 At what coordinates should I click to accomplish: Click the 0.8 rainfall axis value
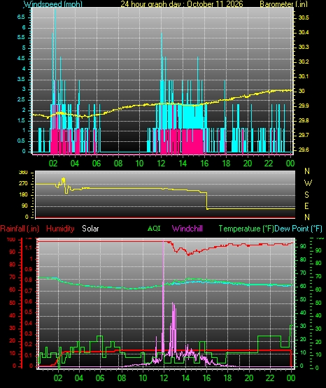coord(29,280)
